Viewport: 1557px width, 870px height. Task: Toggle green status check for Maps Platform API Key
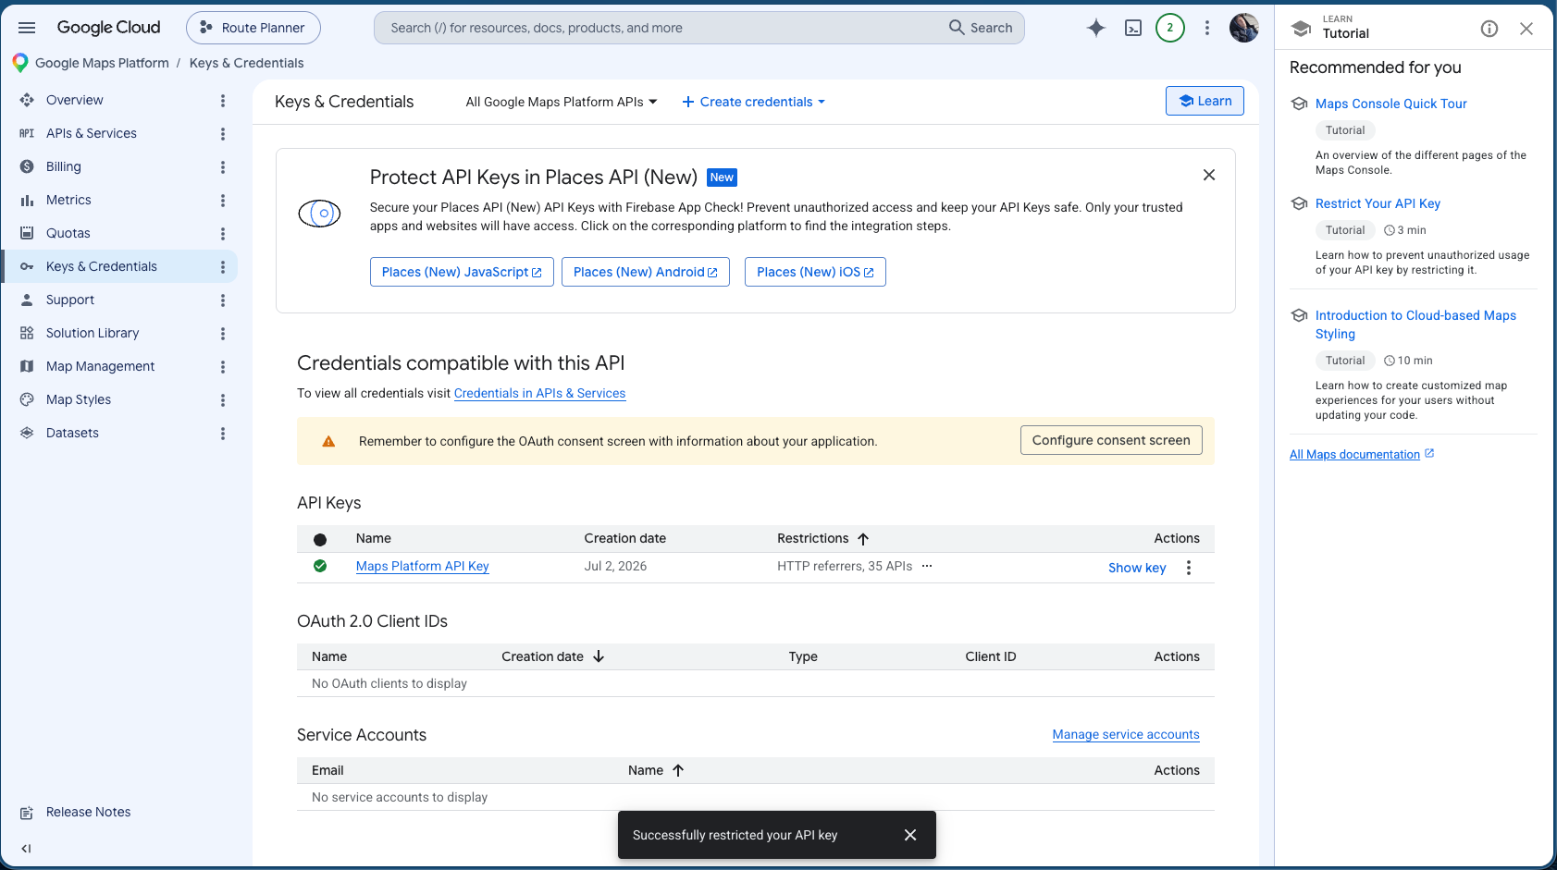[x=320, y=566]
